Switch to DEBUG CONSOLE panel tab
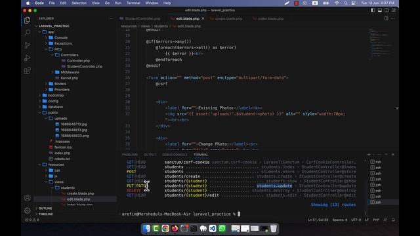The height and width of the screenshot is (236, 420). 175,155
